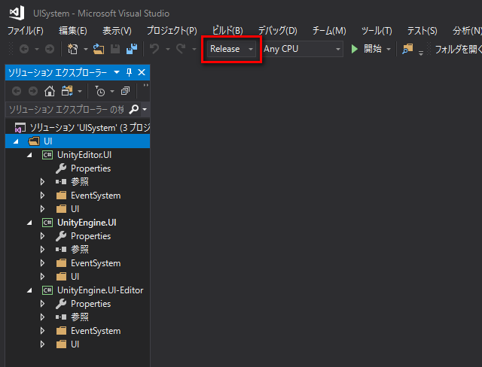
Task: Open the プロジェクト(P) menu
Action: pos(172,31)
